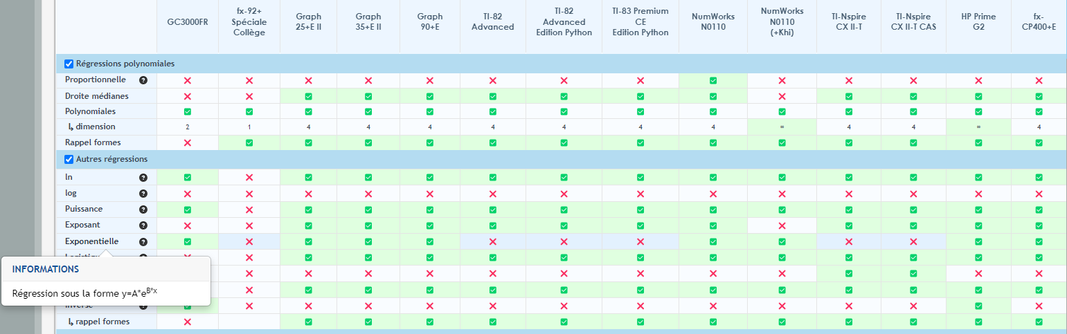Click infinity dimension value for HP Prime G2
This screenshot has width=1067, height=334.
(978, 127)
